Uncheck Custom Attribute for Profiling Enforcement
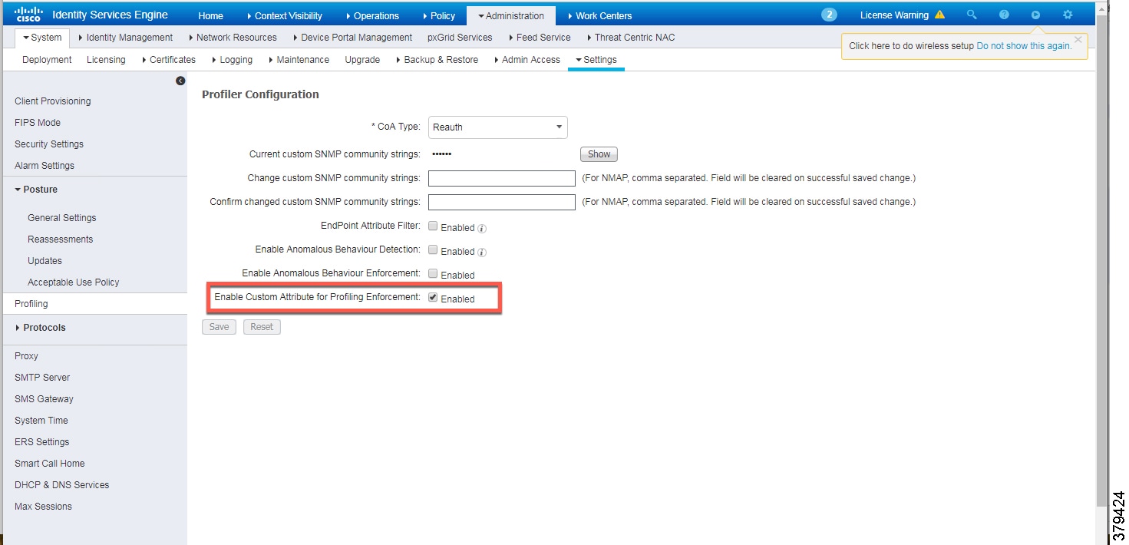1129x545 pixels. 433,298
